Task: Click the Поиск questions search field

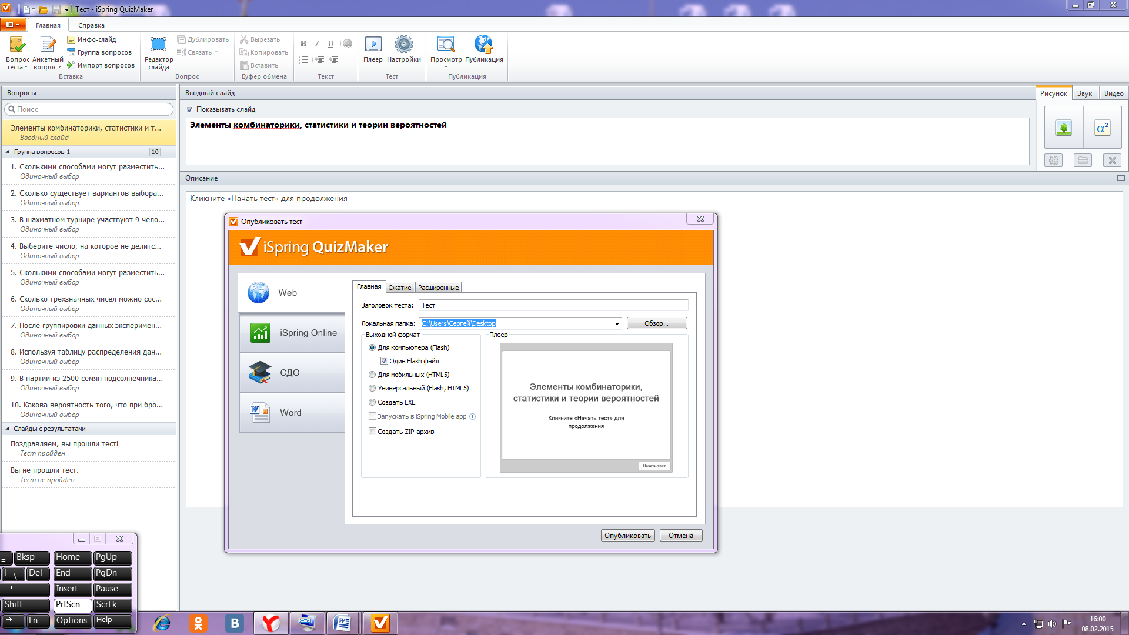Action: (x=89, y=109)
